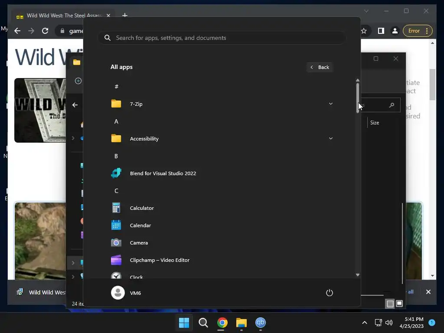This screenshot has height=333, width=444.
Task: Open the Calculator app
Action: click(222, 208)
